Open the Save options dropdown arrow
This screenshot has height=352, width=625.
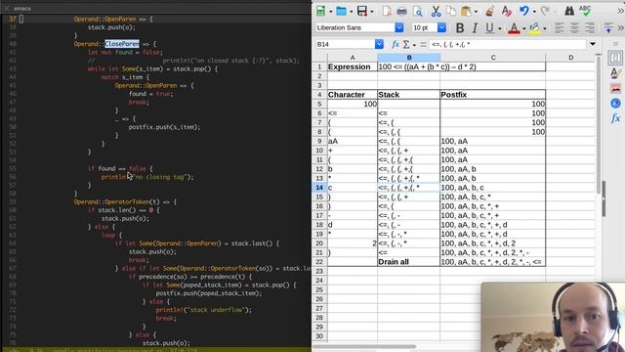point(371,12)
